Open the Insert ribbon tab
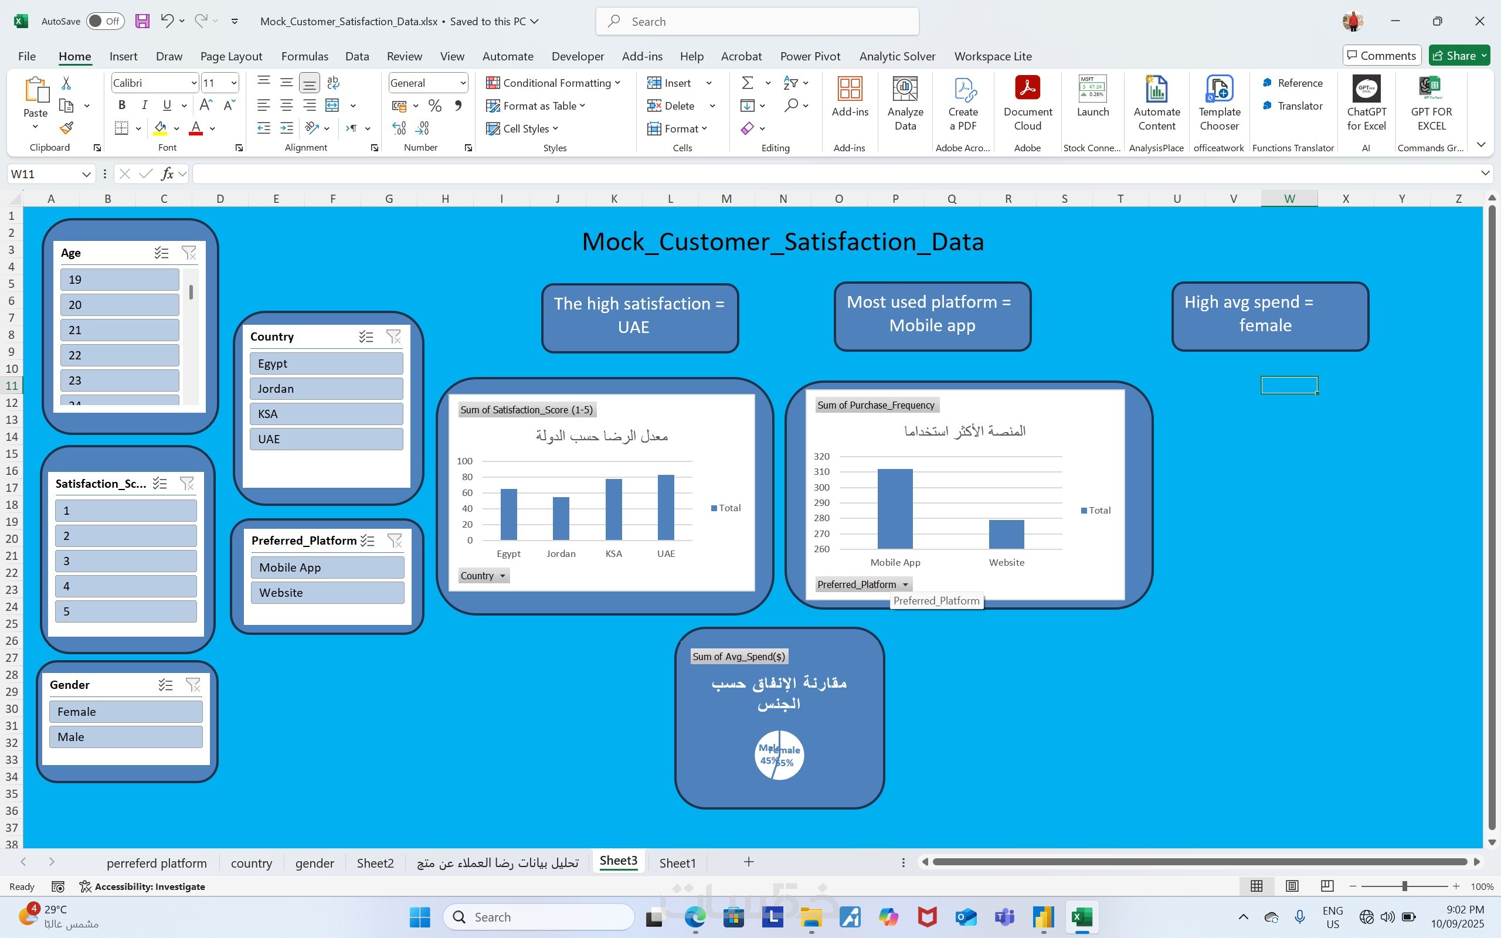Viewport: 1501px width, 938px height. click(123, 56)
